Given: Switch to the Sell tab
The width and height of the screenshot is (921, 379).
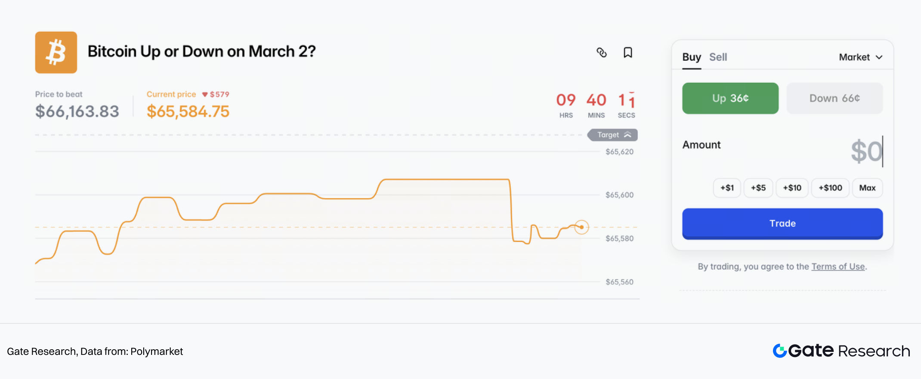Looking at the screenshot, I should [718, 57].
